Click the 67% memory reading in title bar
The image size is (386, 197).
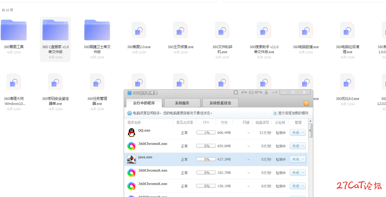pyautogui.click(x=259, y=92)
